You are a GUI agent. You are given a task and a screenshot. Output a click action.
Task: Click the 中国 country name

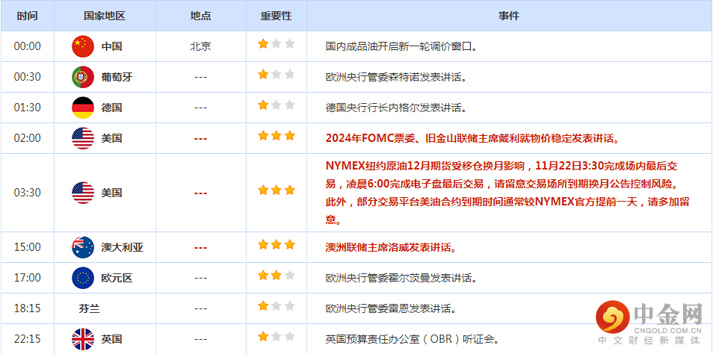tap(111, 46)
